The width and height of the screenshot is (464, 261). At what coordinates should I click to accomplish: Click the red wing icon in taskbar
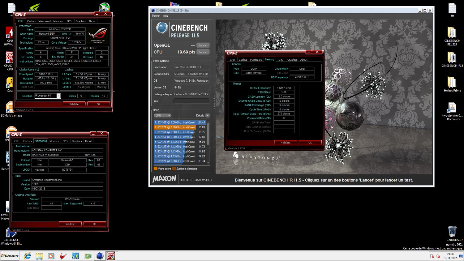[x=63, y=256]
